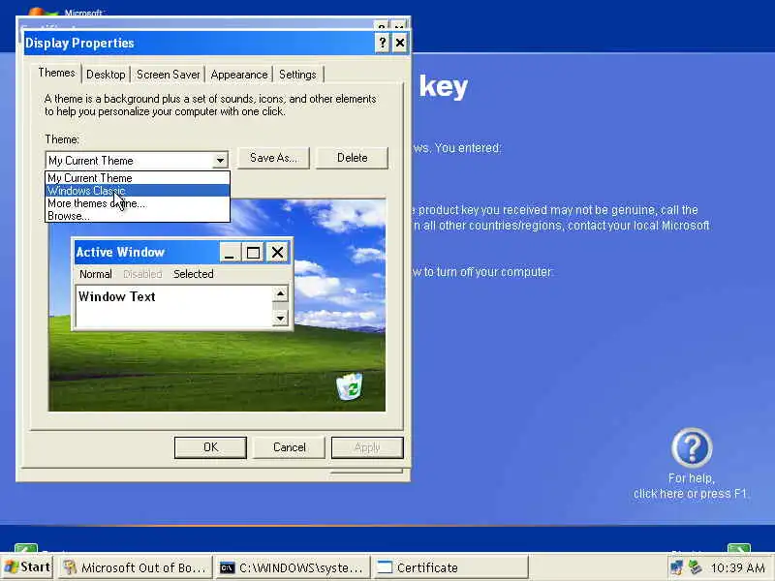This screenshot has height=581, width=775.
Task: Switch to C:\WINDOWS\system command prompt taskbar item
Action: 294,567
